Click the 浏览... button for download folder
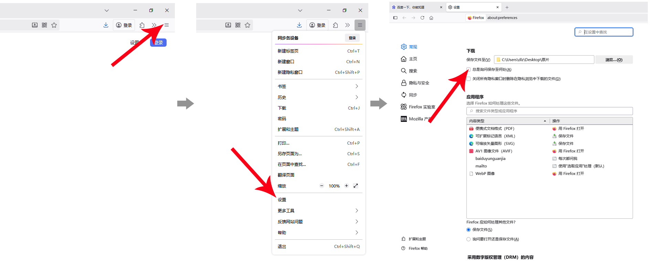The image size is (654, 261). [614, 60]
